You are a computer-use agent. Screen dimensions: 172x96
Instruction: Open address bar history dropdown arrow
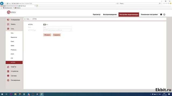click(116, 3)
